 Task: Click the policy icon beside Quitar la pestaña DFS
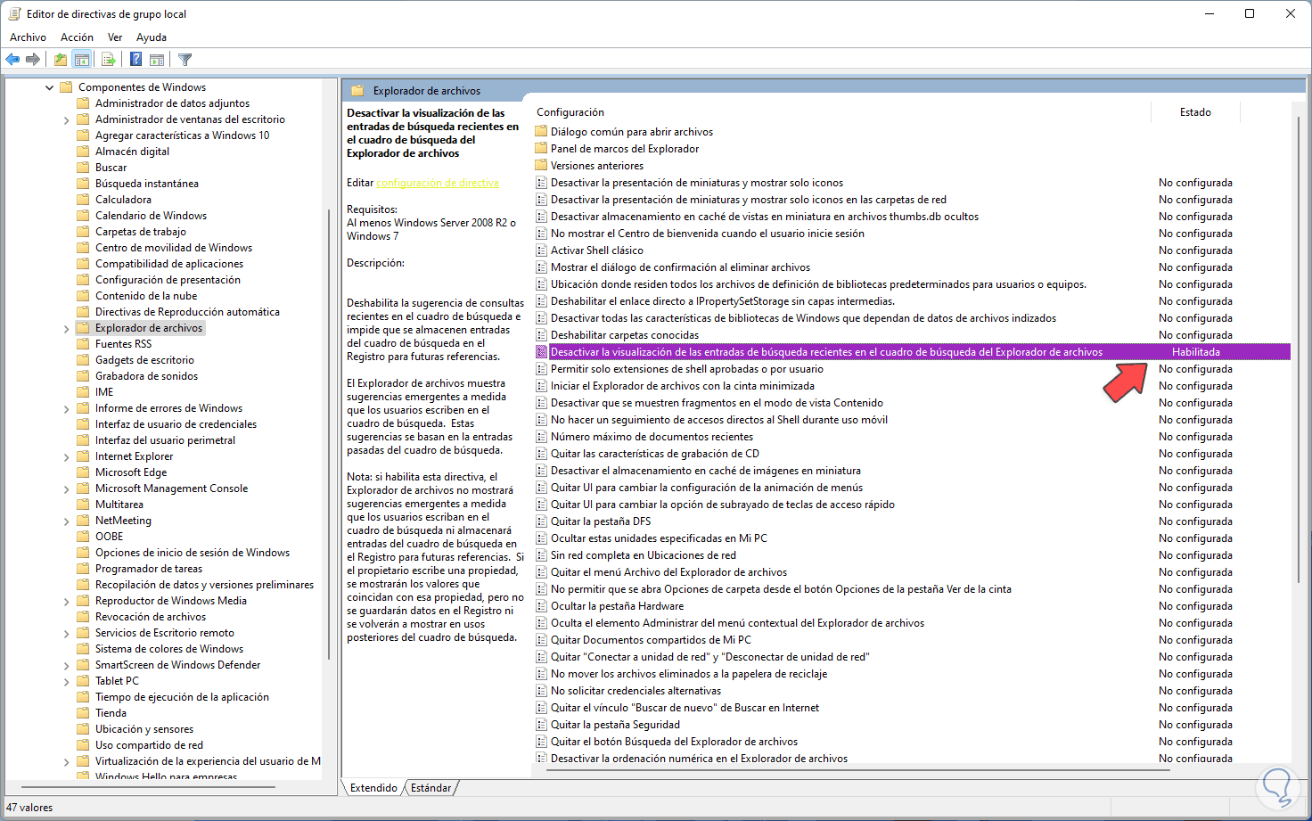click(541, 521)
